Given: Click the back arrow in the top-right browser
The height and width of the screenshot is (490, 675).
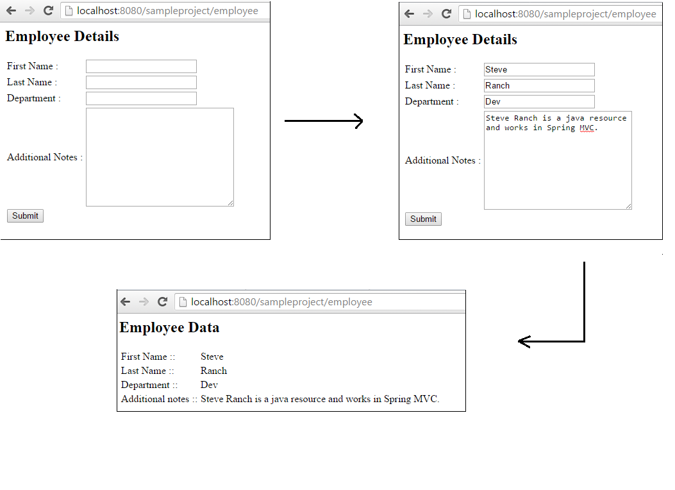Looking at the screenshot, I should tap(408, 13).
